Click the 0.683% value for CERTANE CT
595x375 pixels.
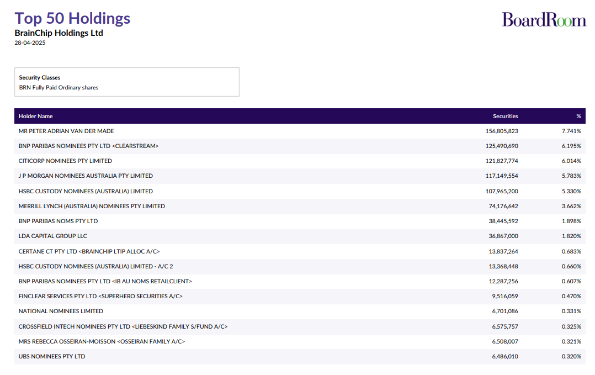click(x=571, y=251)
